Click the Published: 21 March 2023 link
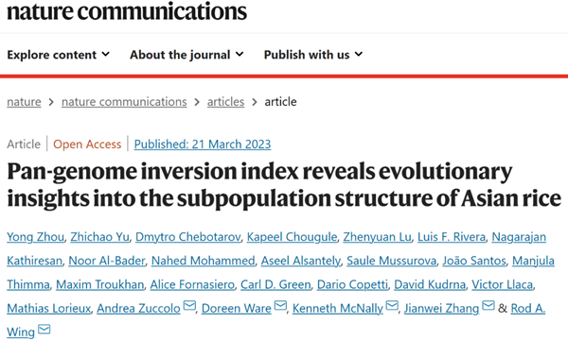The width and height of the screenshot is (568, 340). coord(203,144)
